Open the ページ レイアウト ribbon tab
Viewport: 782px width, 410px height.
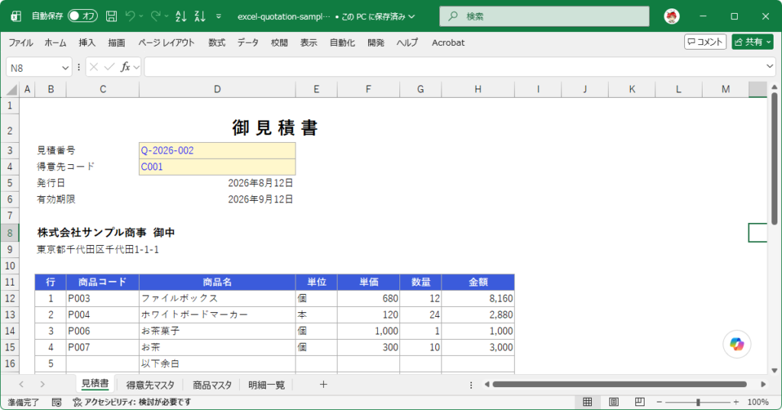click(166, 43)
